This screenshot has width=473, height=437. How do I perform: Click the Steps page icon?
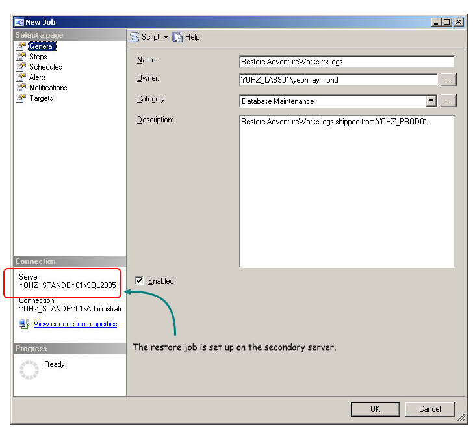(21, 57)
